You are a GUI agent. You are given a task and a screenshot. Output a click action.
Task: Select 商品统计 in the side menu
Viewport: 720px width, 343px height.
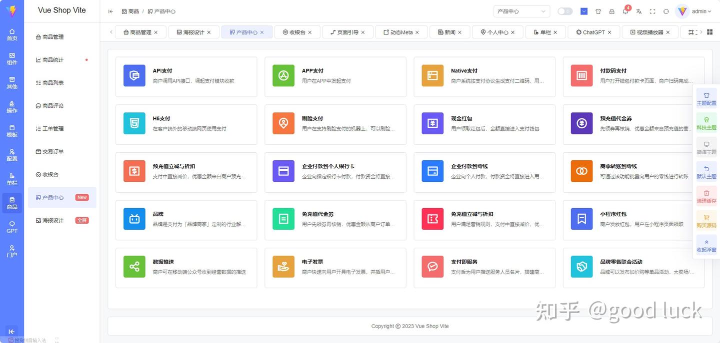click(62, 60)
